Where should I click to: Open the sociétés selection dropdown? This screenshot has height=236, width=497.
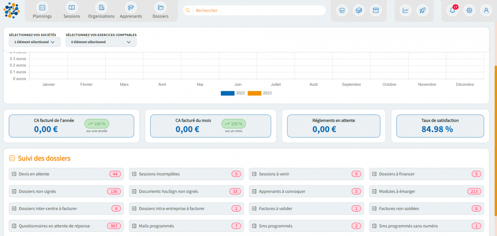pos(34,42)
